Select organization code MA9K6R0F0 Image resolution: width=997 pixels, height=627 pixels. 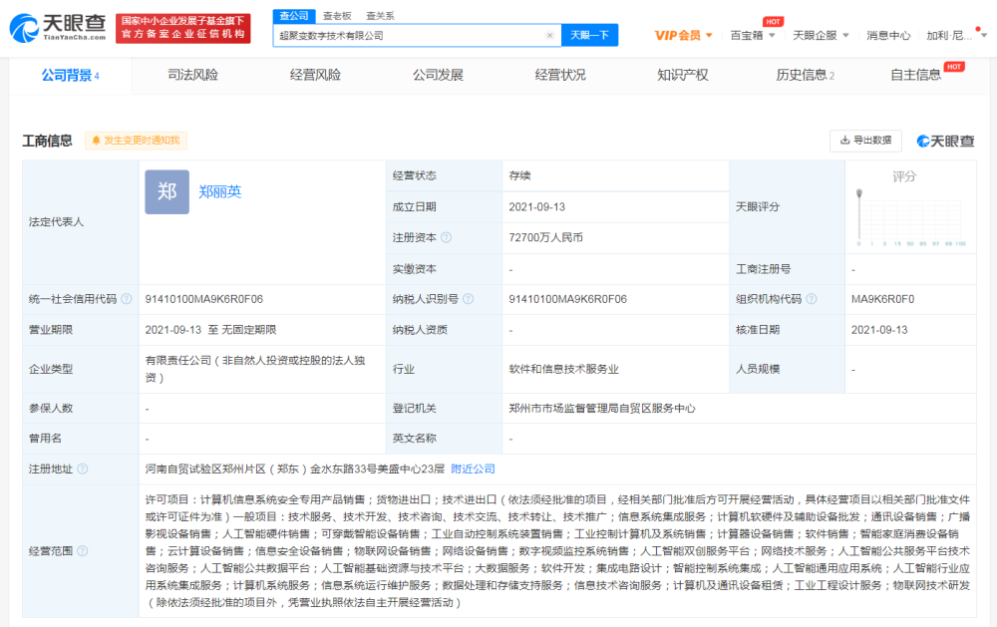point(883,299)
